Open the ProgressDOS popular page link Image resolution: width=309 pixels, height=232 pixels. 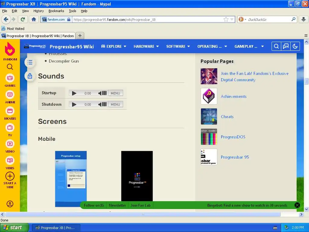coord(233,137)
